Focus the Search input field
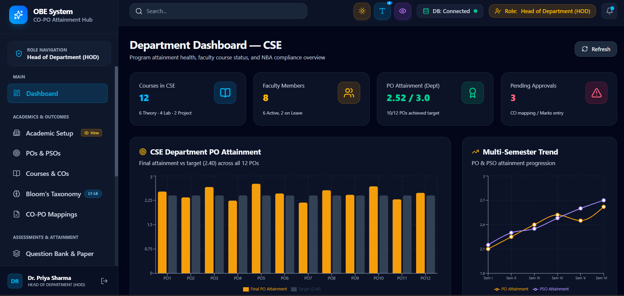The height and width of the screenshot is (296, 624). (x=218, y=11)
